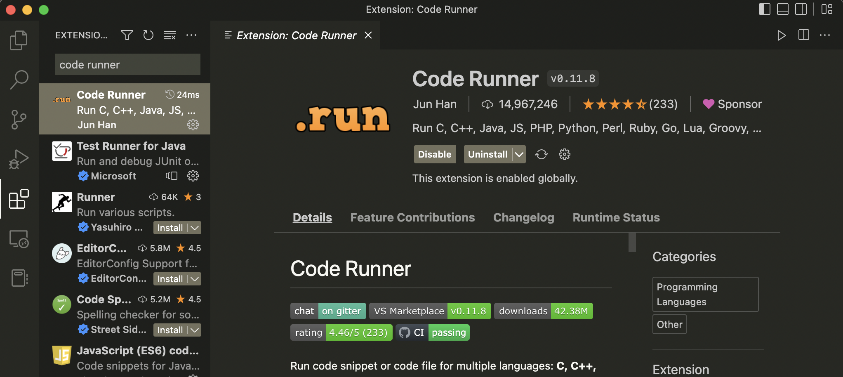Uninstall the Code Runner extension
The height and width of the screenshot is (377, 843).
[487, 154]
